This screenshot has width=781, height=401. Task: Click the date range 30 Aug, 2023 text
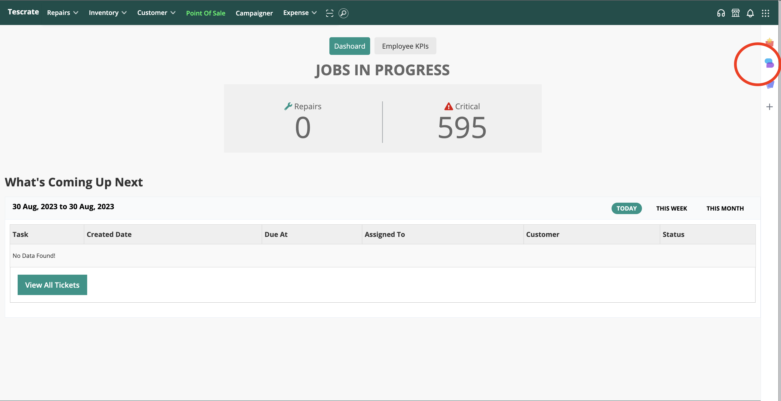pyautogui.click(x=63, y=206)
